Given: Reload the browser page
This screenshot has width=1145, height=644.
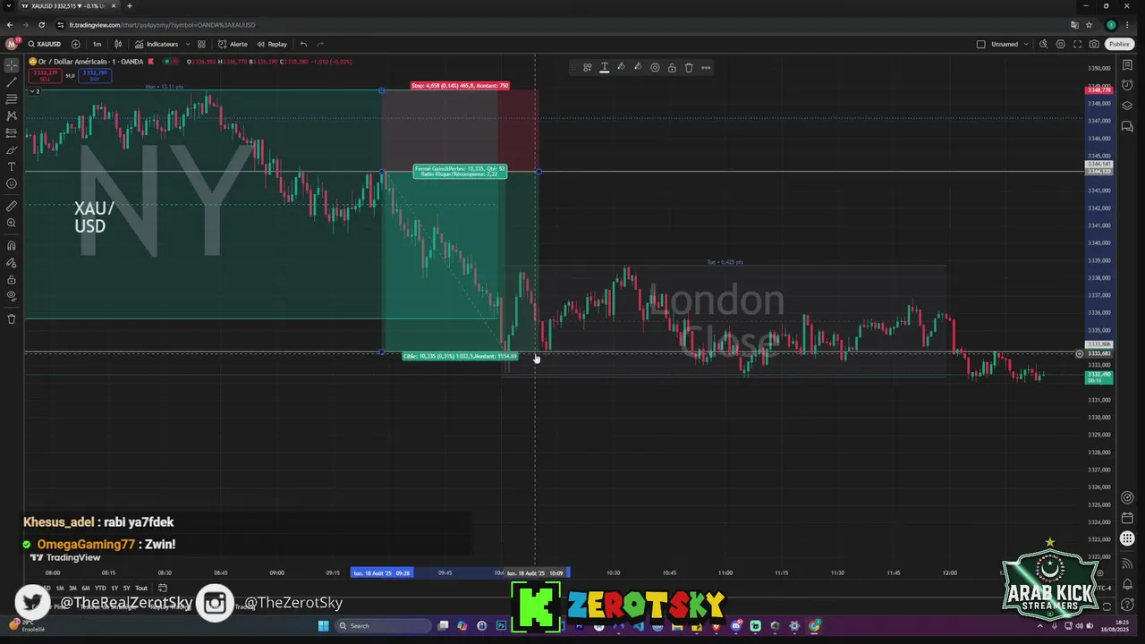Looking at the screenshot, I should [41, 25].
